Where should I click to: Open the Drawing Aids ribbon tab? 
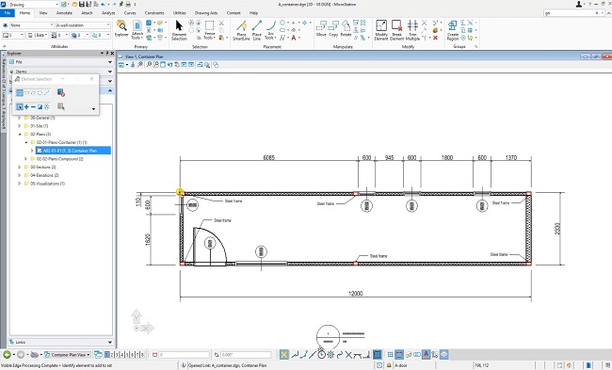click(206, 13)
